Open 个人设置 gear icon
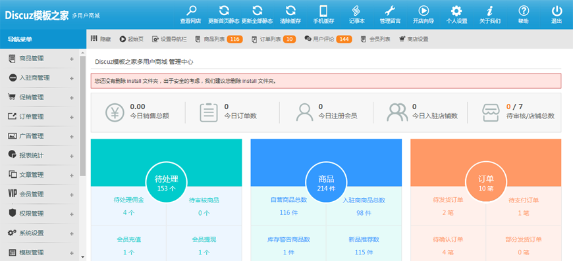573x261 pixels. tap(456, 11)
